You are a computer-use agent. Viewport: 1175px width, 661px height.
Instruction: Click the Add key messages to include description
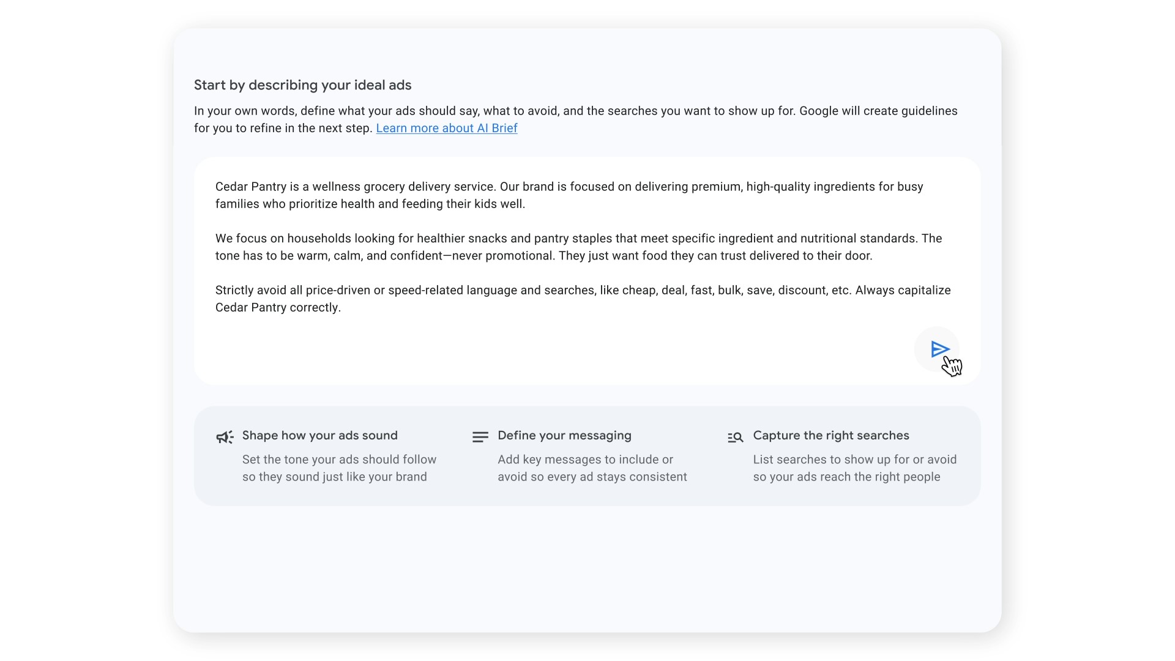pyautogui.click(x=592, y=468)
